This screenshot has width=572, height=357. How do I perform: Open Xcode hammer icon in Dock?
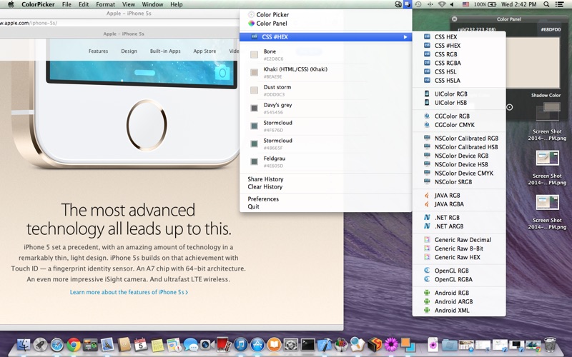tap(324, 344)
